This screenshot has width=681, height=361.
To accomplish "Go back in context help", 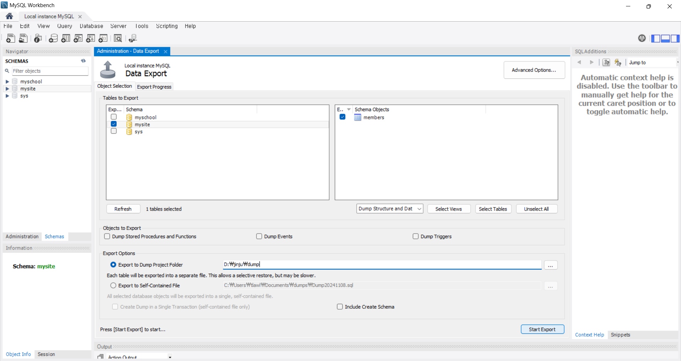I will (579, 62).
